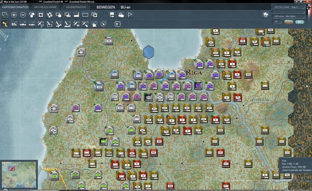Screen dimensions: 312x191
Task: Select the black counter with green symbol
Action: click(x=104, y=141)
